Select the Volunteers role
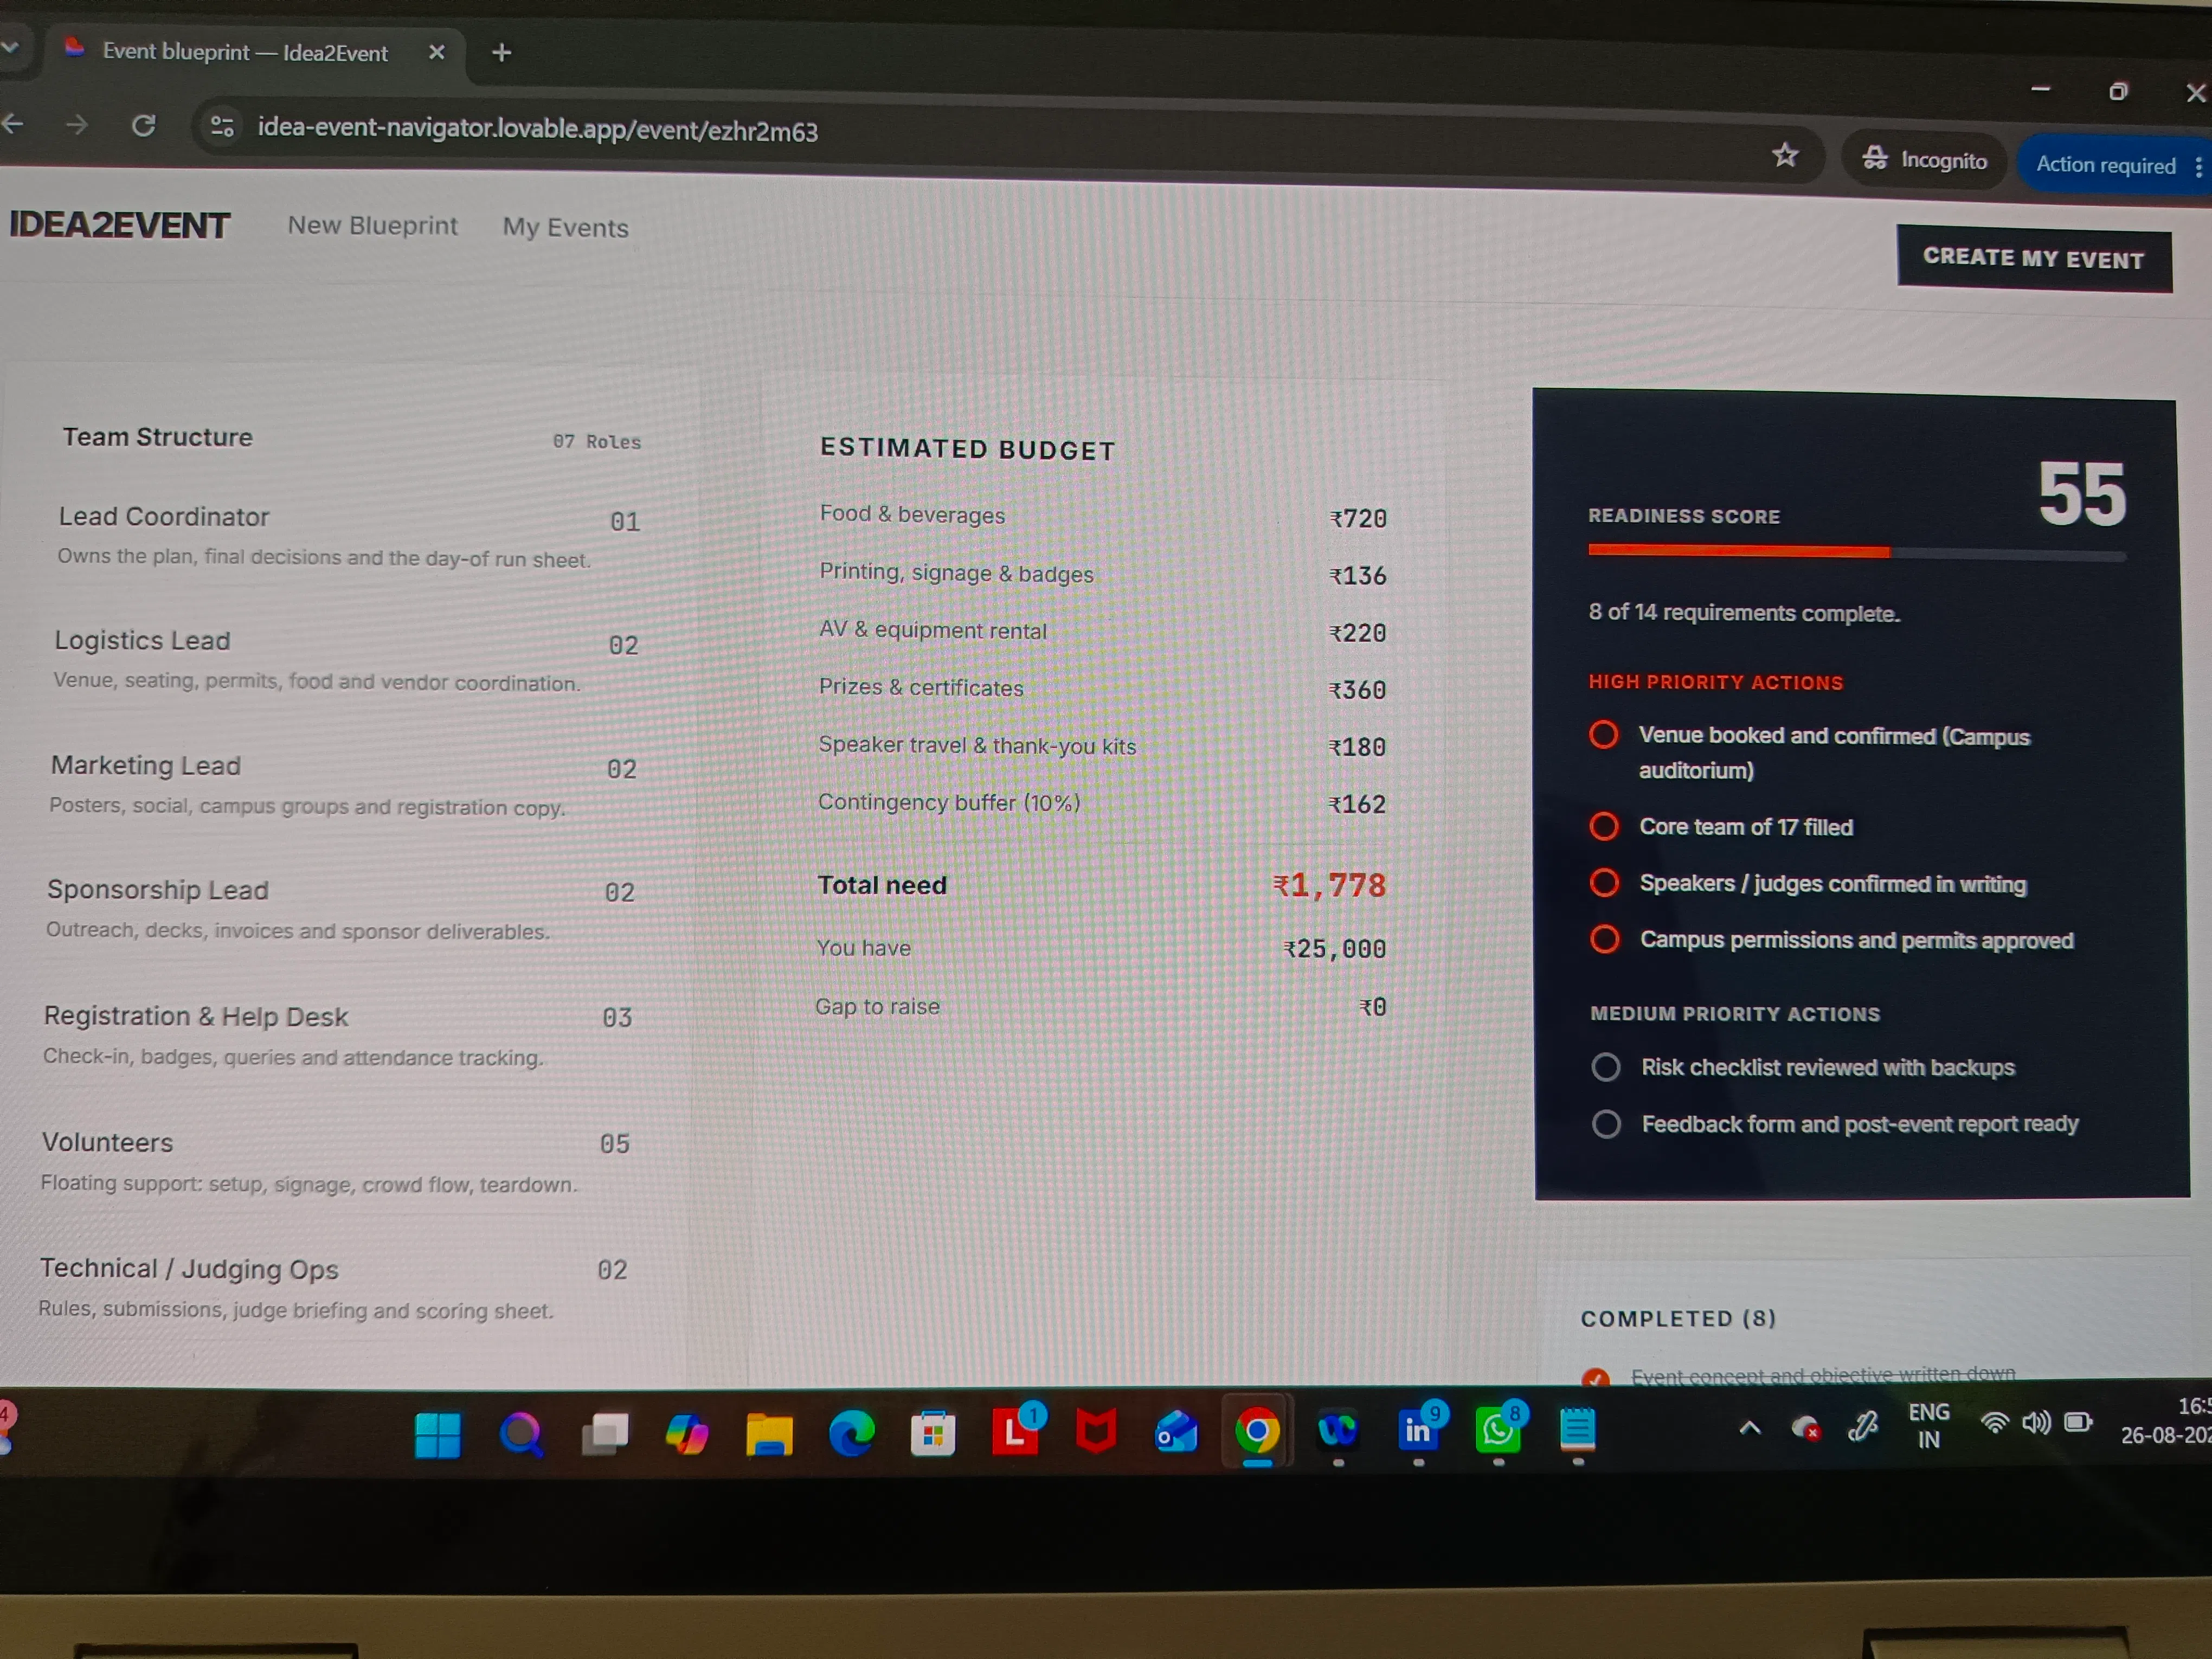Screen dimensions: 2212x1659 [335, 1163]
